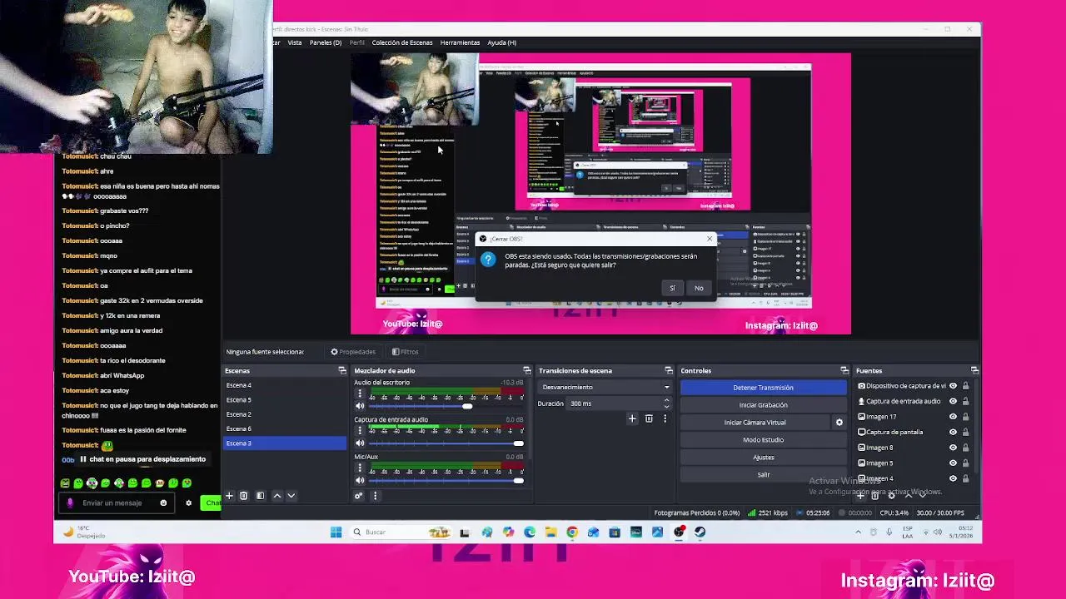This screenshot has height=599, width=1066.
Task: Hide Captura de pantalla source
Action: click(x=953, y=432)
